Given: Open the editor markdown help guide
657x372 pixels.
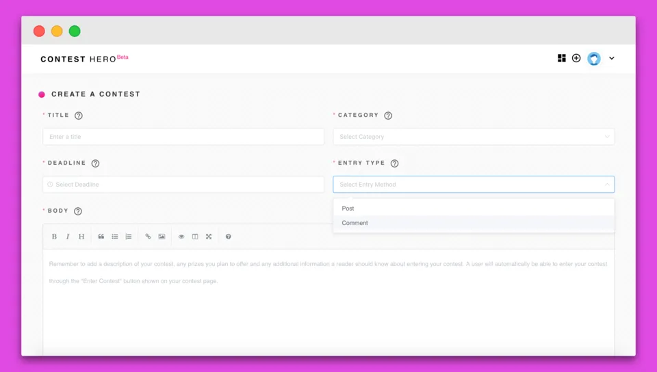Looking at the screenshot, I should point(229,237).
